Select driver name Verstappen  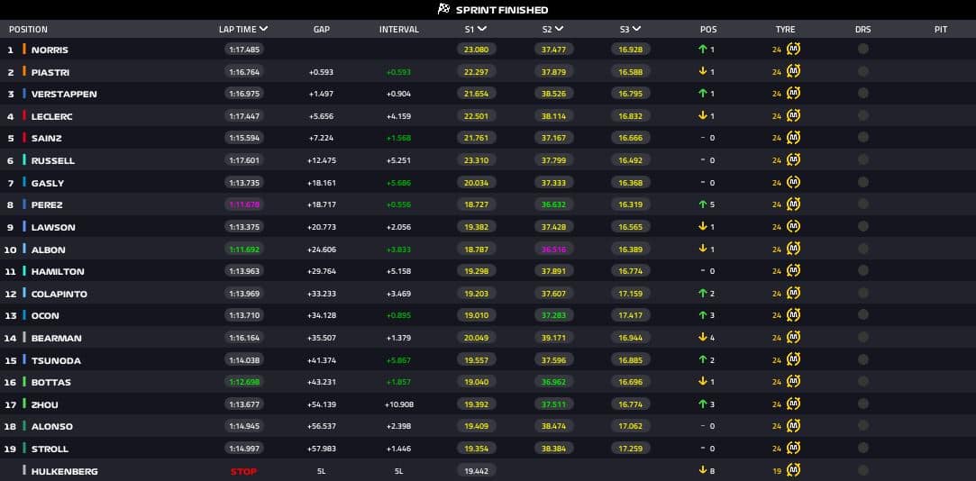point(64,94)
